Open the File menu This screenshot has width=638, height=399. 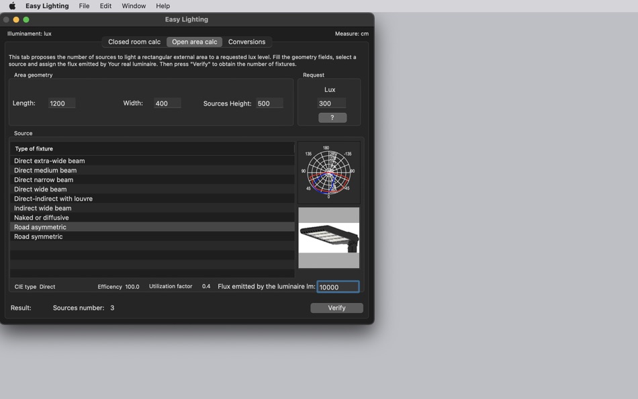[84, 5]
